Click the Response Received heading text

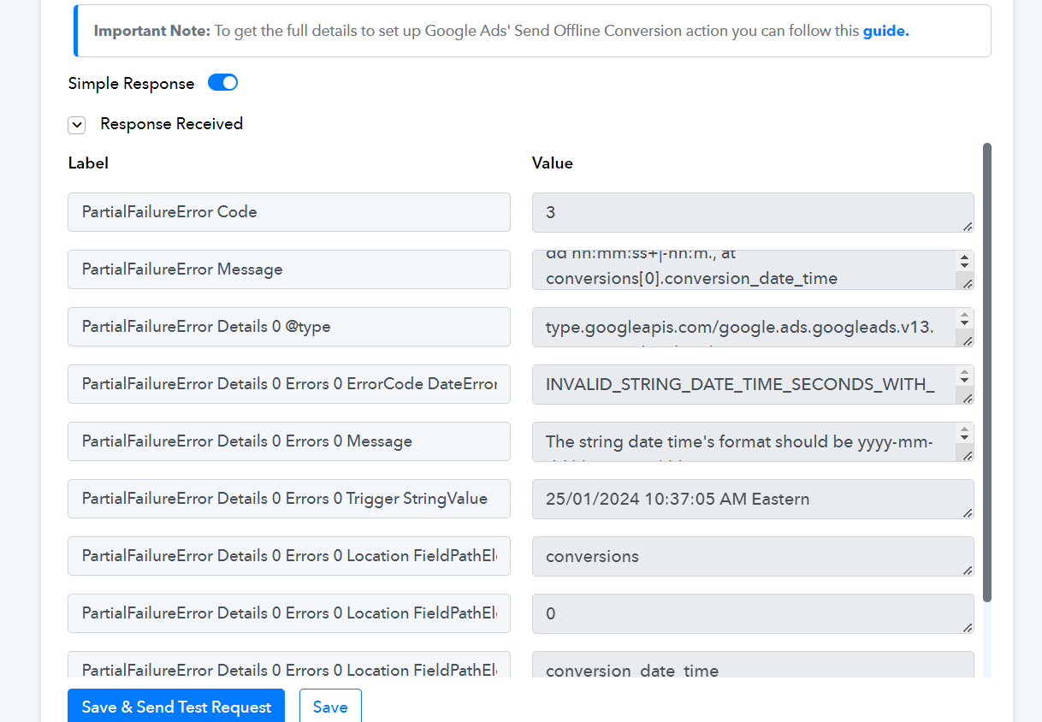pos(172,124)
